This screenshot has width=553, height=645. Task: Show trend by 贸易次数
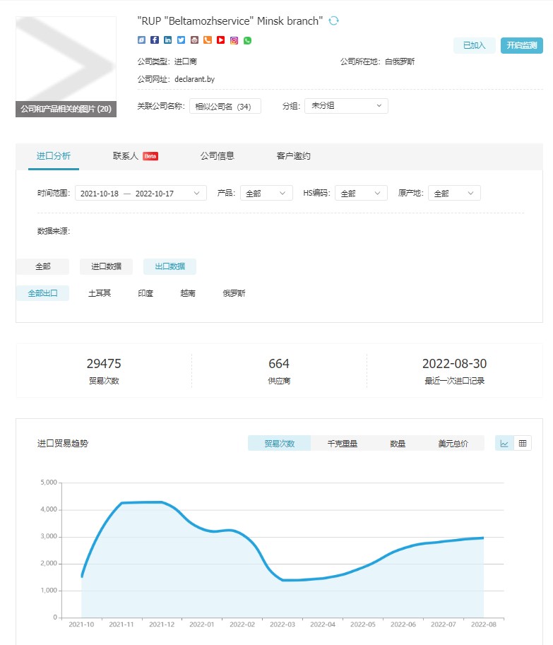pyautogui.click(x=280, y=444)
